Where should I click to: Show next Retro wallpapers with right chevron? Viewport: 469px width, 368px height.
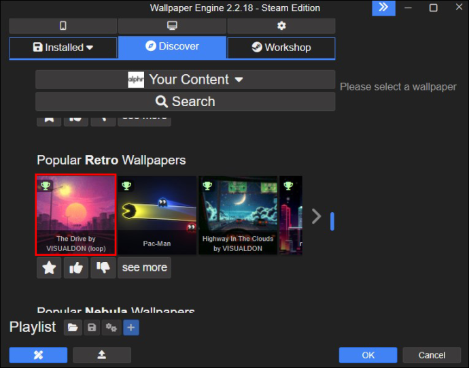316,216
